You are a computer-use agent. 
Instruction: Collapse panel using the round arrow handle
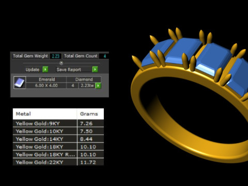pos(61,63)
